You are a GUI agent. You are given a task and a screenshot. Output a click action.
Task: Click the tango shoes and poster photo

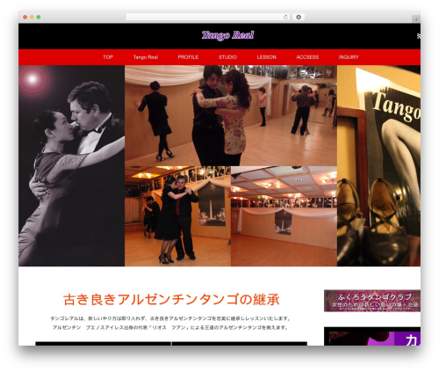(x=378, y=165)
